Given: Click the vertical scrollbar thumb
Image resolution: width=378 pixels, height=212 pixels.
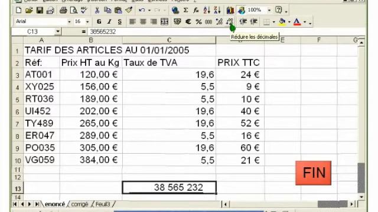Looking at the screenshot, I should click(x=361, y=178).
